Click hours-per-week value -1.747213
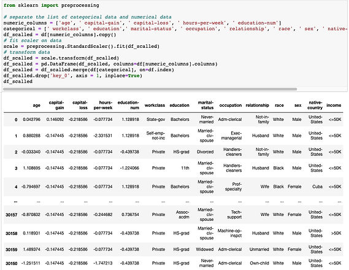This screenshot has width=349, height=270. tap(103, 263)
